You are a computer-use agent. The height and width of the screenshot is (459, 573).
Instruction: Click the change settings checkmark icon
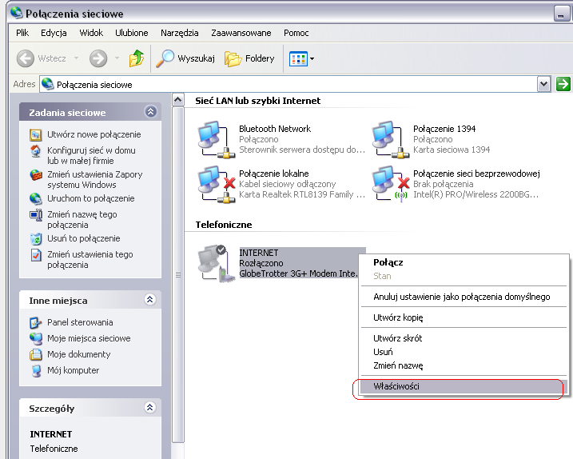pyautogui.click(x=36, y=255)
